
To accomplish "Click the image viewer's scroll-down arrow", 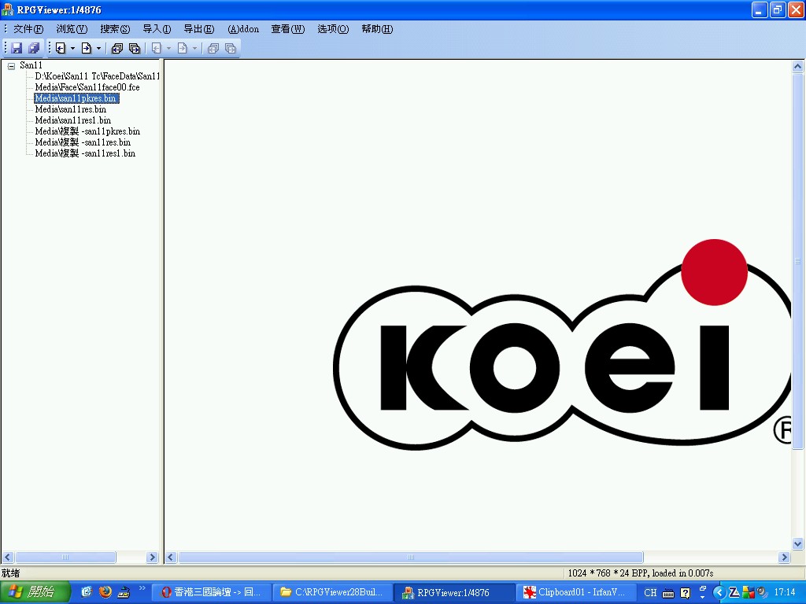I will [x=798, y=543].
